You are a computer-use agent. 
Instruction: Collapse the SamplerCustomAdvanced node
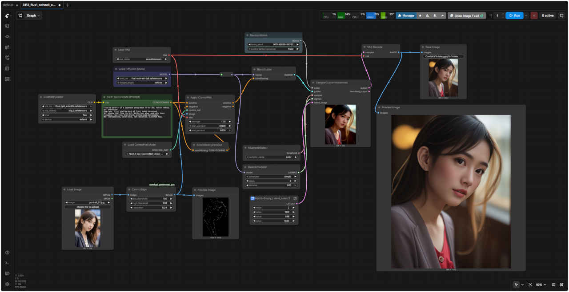pyautogui.click(x=313, y=82)
